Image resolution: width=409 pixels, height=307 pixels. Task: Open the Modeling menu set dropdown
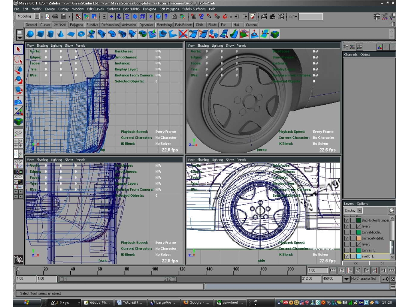[x=37, y=16]
